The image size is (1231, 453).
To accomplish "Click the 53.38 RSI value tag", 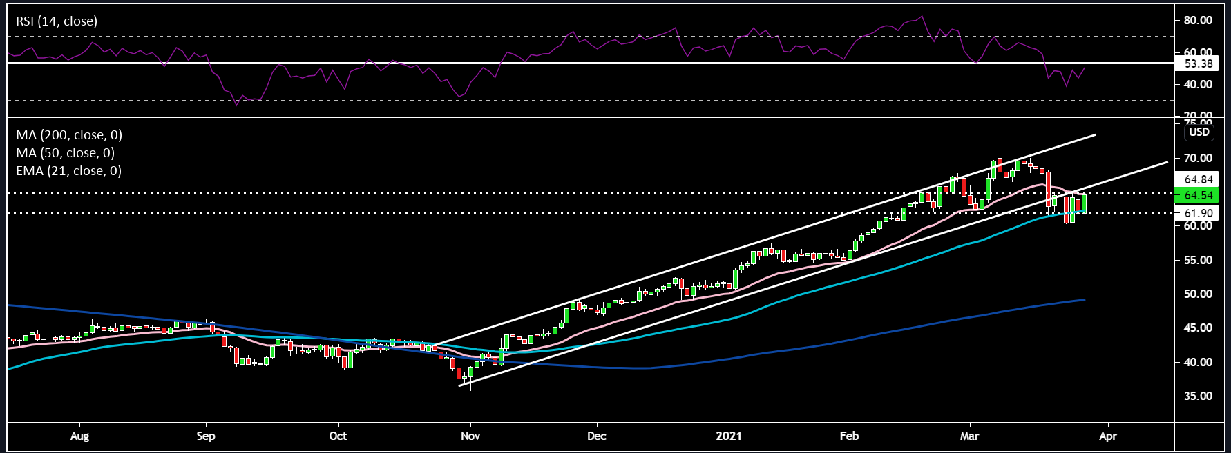I will point(1198,63).
